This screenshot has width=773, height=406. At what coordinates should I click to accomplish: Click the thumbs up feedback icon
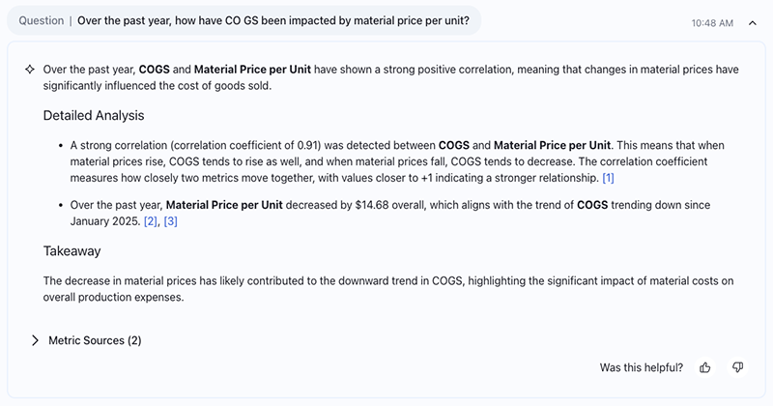pyautogui.click(x=705, y=367)
